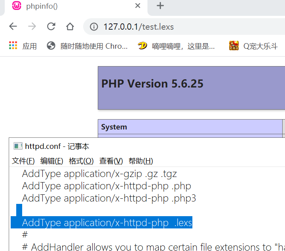Reload the phpinfo page

coord(51,27)
